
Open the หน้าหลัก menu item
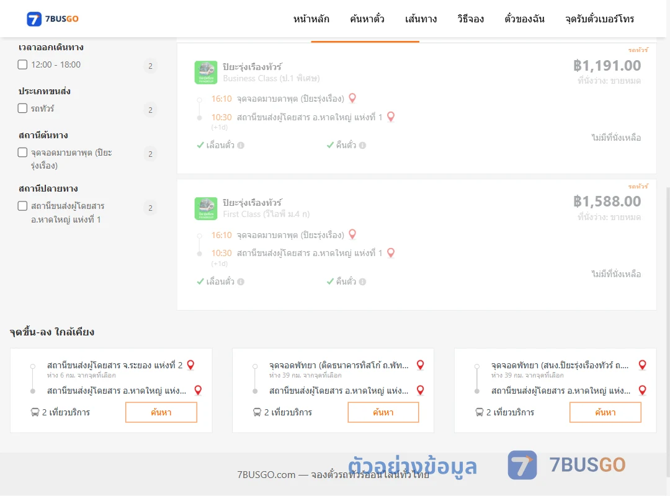[311, 19]
